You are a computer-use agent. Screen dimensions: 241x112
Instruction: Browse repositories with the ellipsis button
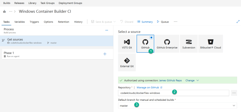pyautogui.click(x=234, y=93)
